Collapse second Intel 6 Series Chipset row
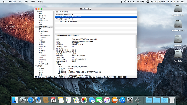The height and width of the screenshot is (105, 187). tap(57, 19)
